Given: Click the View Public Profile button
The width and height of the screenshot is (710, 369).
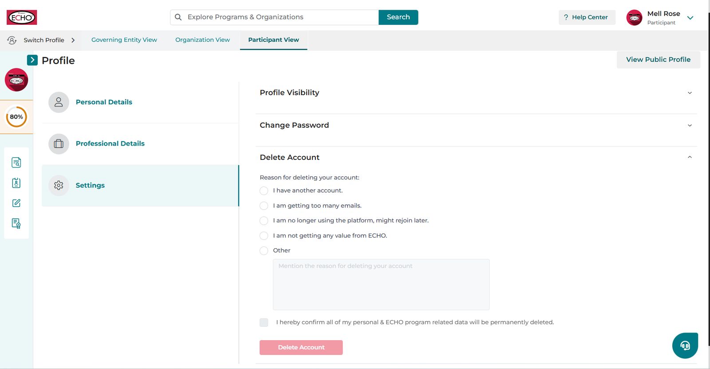Looking at the screenshot, I should coord(659,60).
